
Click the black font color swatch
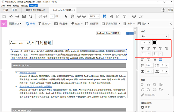(154, 43)
